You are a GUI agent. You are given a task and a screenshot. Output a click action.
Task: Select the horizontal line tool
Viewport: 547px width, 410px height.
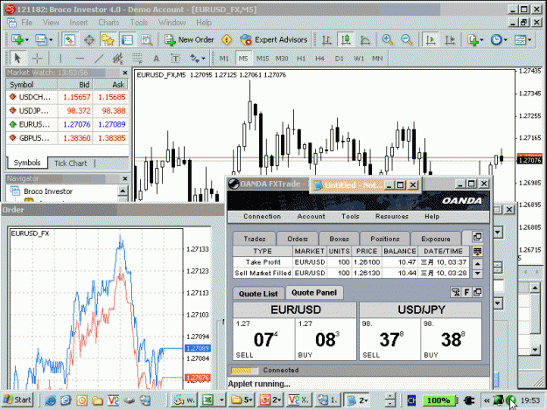[x=80, y=59]
